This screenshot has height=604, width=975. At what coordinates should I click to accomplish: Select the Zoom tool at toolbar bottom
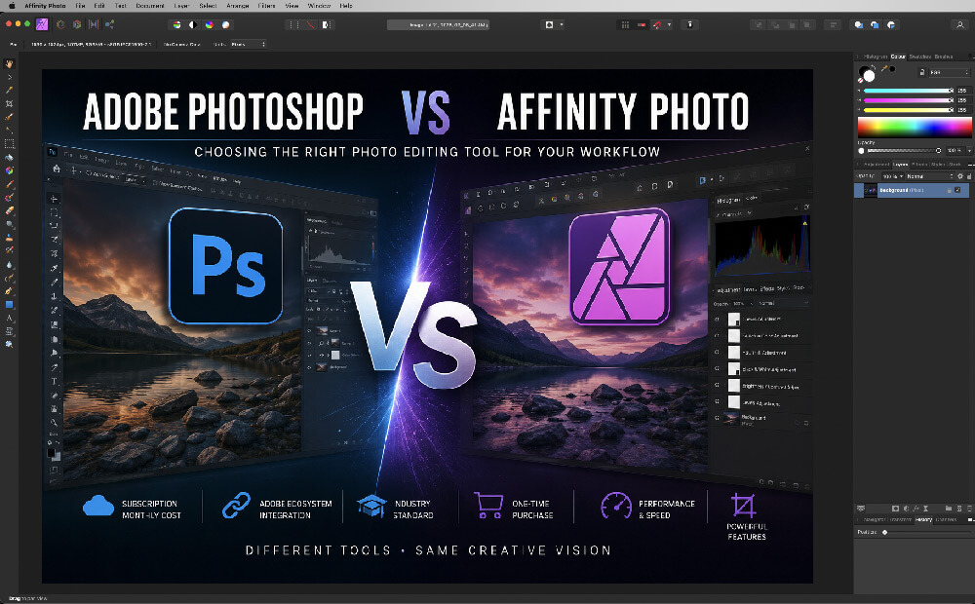(9, 344)
